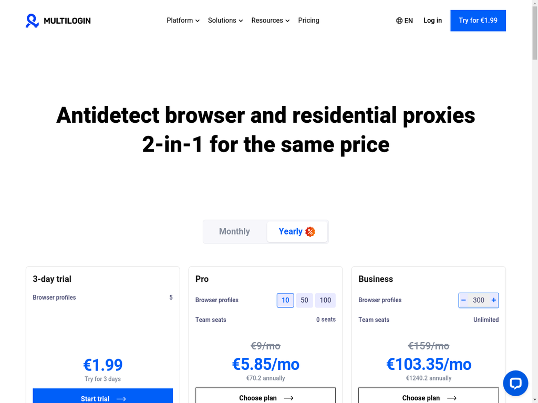Viewport: 538px width, 403px height.
Task: Click Choose plan on the Business card
Action: point(428,398)
